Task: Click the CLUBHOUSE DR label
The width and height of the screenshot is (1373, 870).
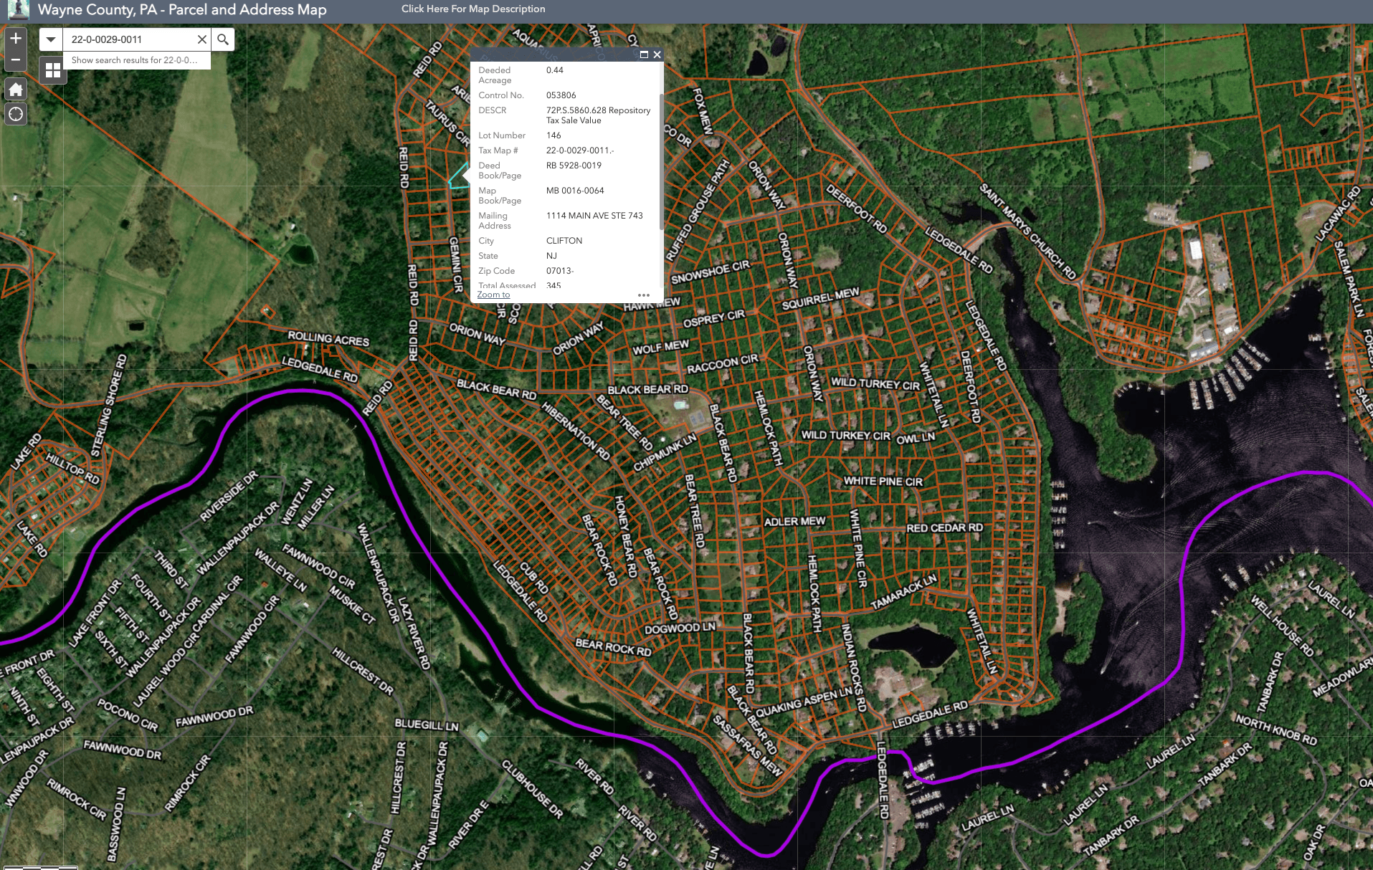Action: pos(532,789)
